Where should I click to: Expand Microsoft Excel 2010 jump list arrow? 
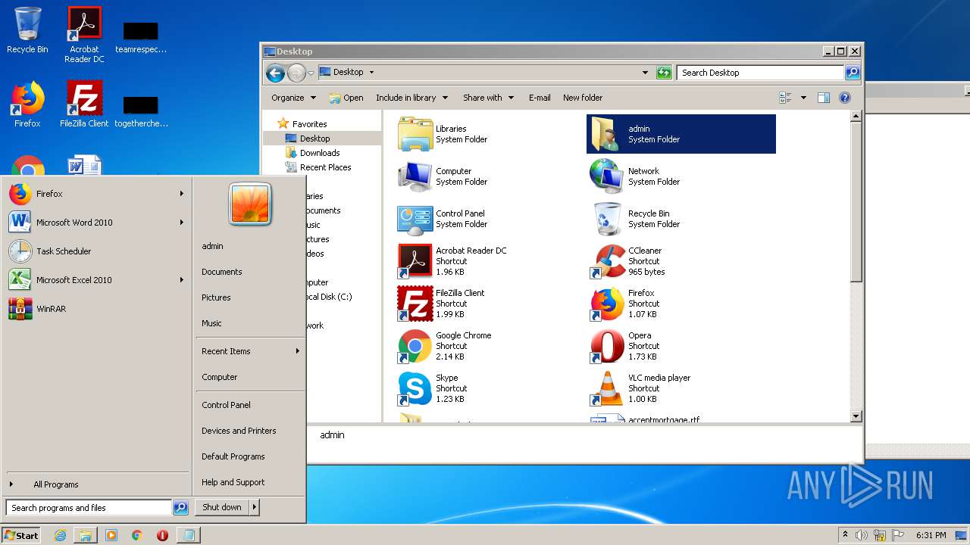[x=182, y=280]
